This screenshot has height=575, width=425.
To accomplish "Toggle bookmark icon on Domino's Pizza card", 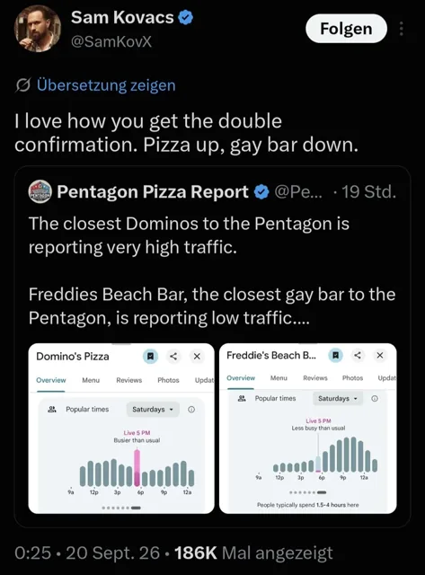I will tap(150, 356).
